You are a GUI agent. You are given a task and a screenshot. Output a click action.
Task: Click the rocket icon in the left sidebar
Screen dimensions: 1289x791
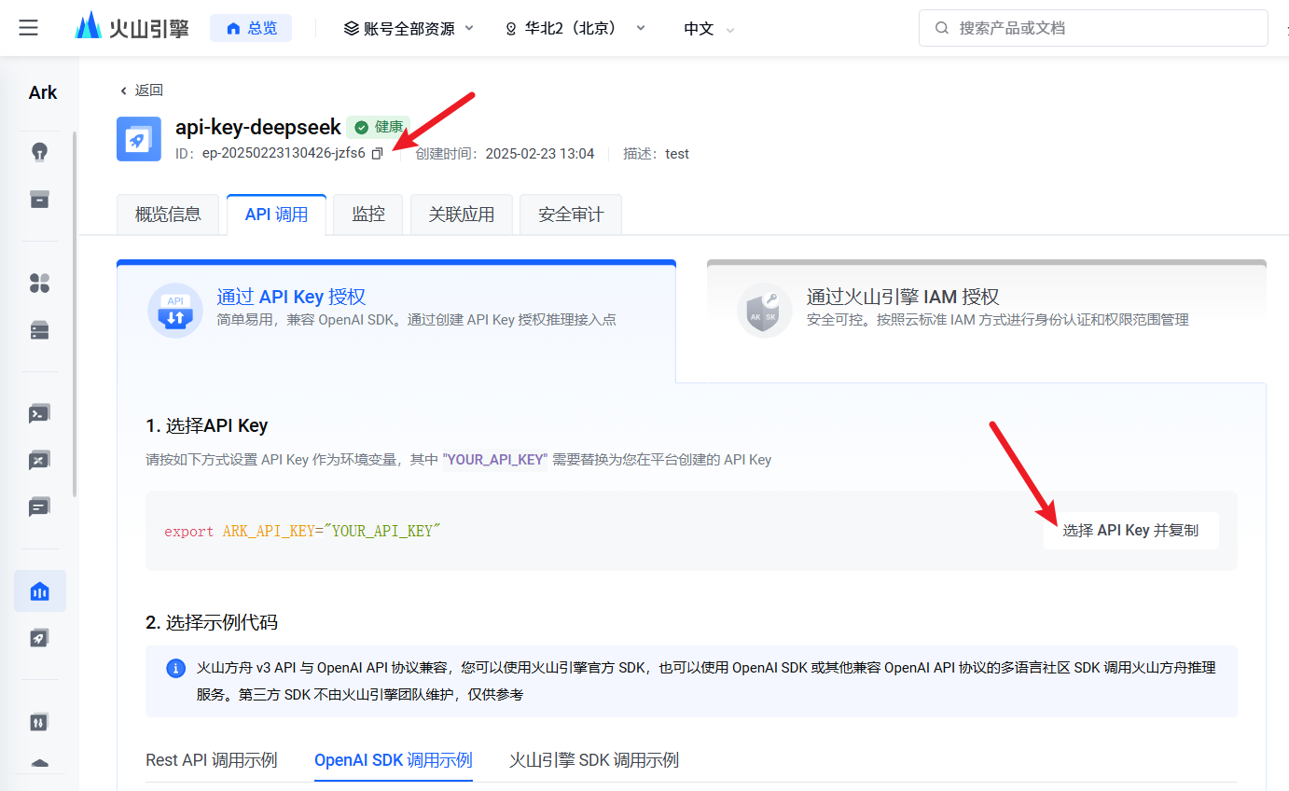click(x=39, y=637)
